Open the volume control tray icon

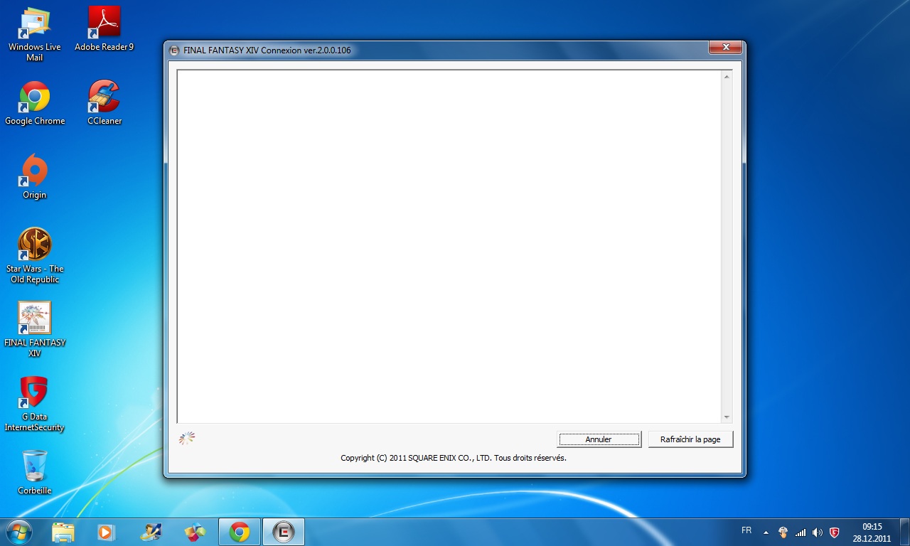[x=818, y=532]
